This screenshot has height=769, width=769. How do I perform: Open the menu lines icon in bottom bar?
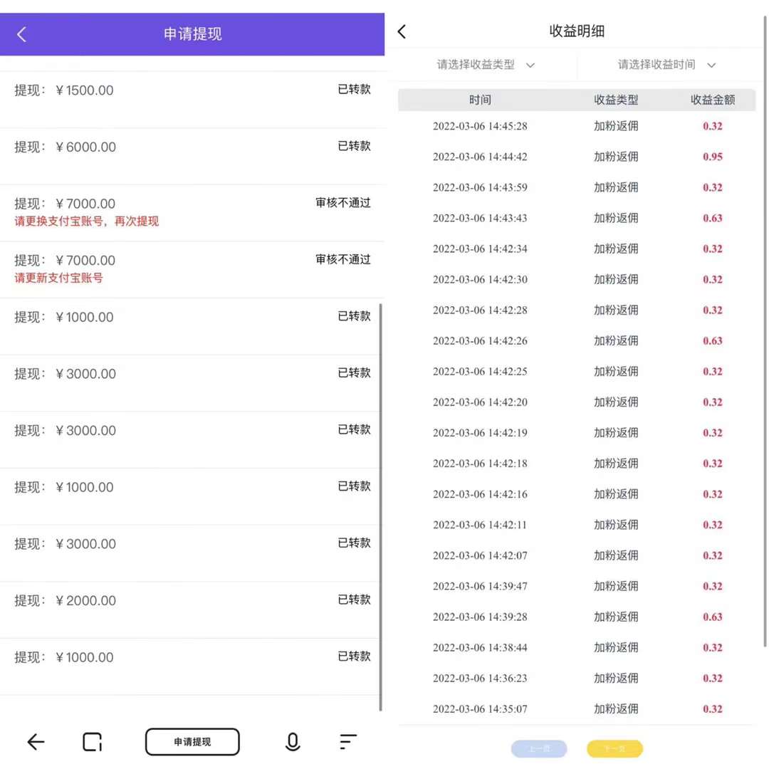[x=347, y=741]
